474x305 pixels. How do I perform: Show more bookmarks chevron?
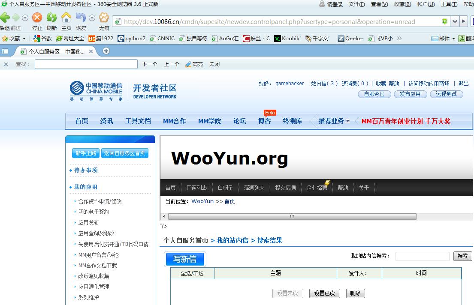click(399, 39)
